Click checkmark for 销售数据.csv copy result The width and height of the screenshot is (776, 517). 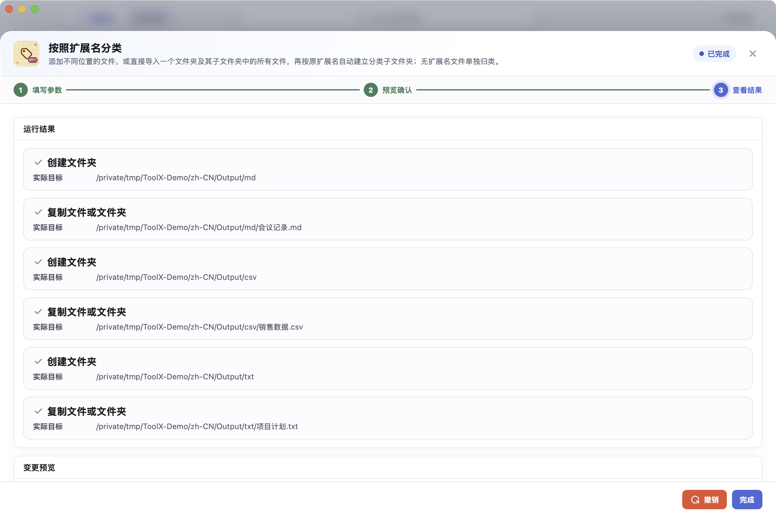click(x=38, y=311)
